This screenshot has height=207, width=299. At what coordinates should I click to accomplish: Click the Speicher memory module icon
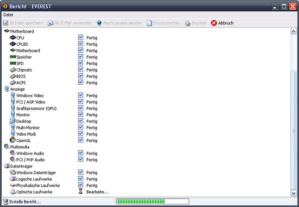coord(13,57)
